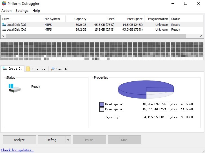
Task: Click the disk block map
Action: [x=102, y=51]
